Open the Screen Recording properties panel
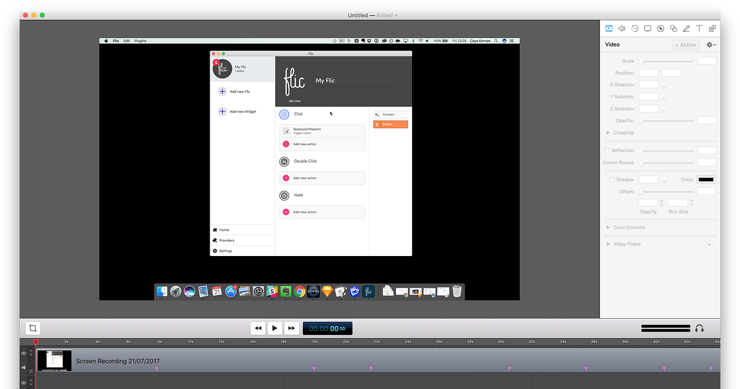This screenshot has height=389, width=740. pyautogui.click(x=647, y=28)
